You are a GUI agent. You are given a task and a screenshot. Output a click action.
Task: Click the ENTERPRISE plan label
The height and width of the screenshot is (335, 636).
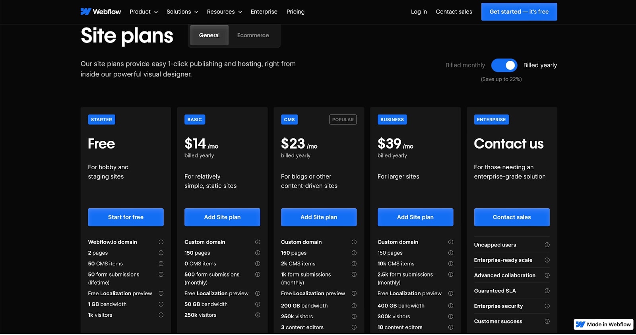(491, 120)
